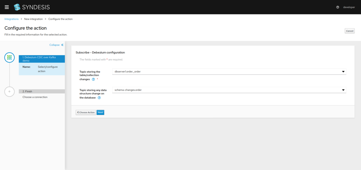Click the New integration breadcrumb
This screenshot has height=170, width=361.
[33, 19]
